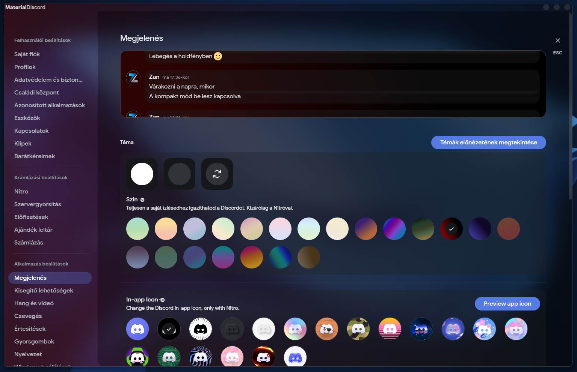
Task: Click the Preview app icon button
Action: coord(508,304)
